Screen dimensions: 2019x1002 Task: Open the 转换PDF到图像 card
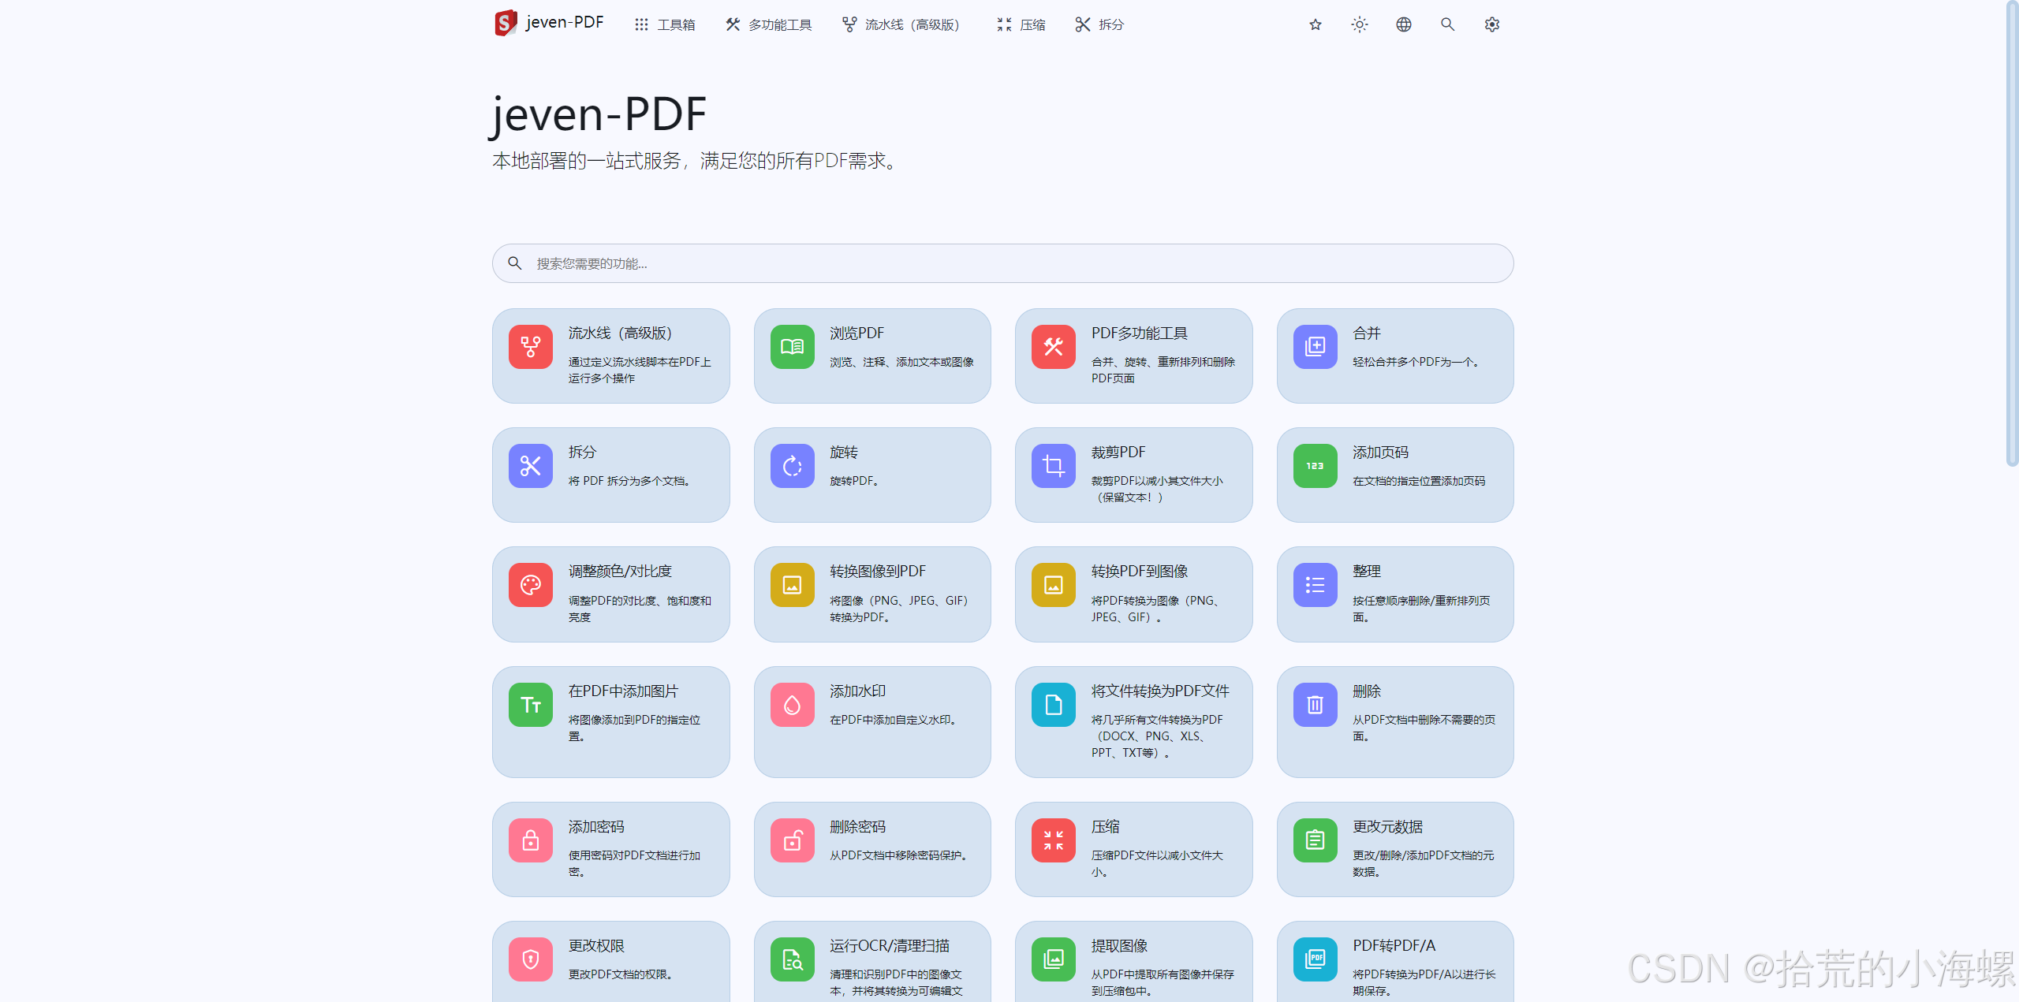1133,594
